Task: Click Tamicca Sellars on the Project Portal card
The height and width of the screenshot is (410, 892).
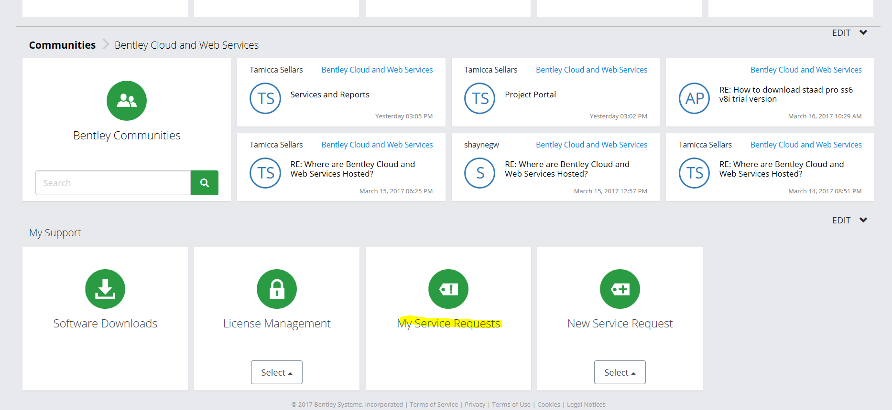Action: [x=490, y=70]
